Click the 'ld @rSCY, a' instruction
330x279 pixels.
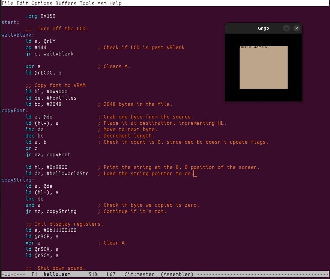coord(42,256)
